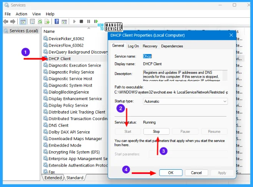The height and width of the screenshot is (187, 253).
Task: Click the Stop Service square icon
Action: tap(82, 22)
